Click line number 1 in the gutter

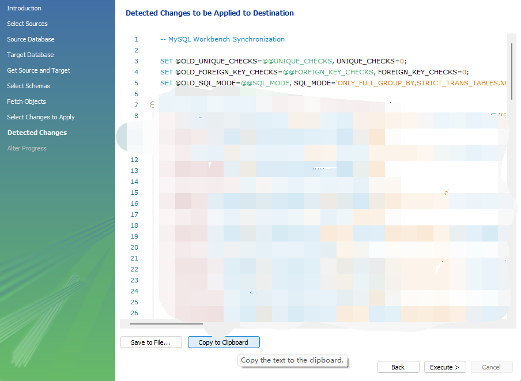pos(136,39)
